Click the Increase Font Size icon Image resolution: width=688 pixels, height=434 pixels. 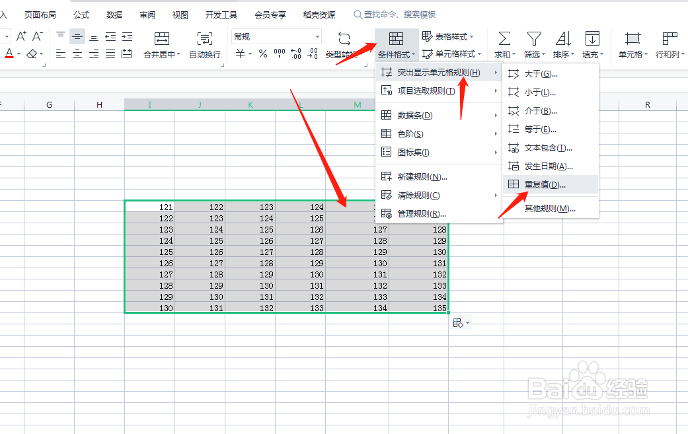pyautogui.click(x=21, y=36)
